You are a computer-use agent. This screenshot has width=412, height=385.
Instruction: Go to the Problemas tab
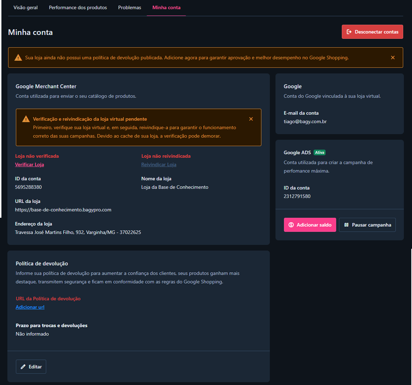pos(129,8)
